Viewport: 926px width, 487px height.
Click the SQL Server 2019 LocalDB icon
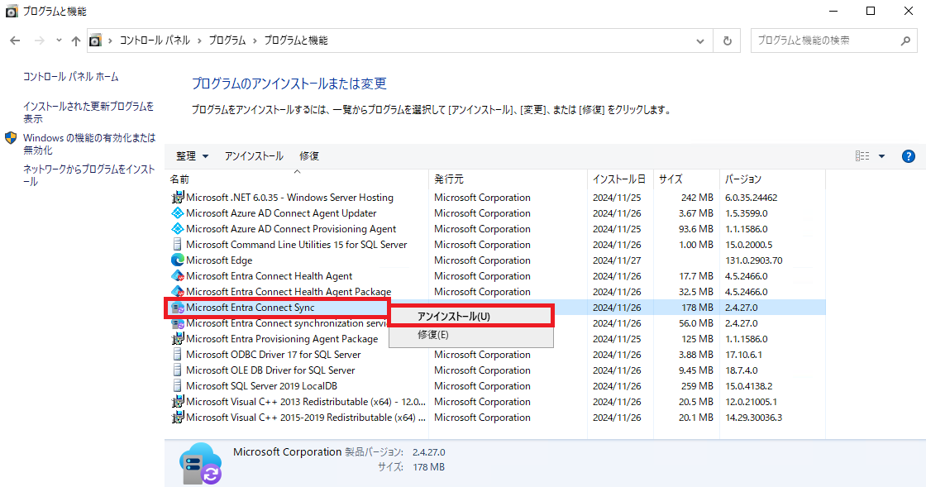point(177,386)
